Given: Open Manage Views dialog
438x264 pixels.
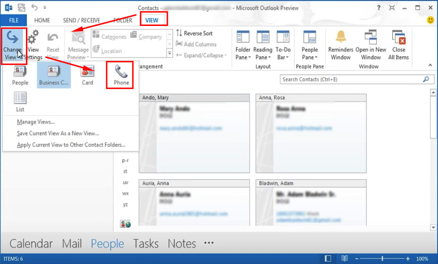Looking at the screenshot, I should pyautogui.click(x=36, y=122).
